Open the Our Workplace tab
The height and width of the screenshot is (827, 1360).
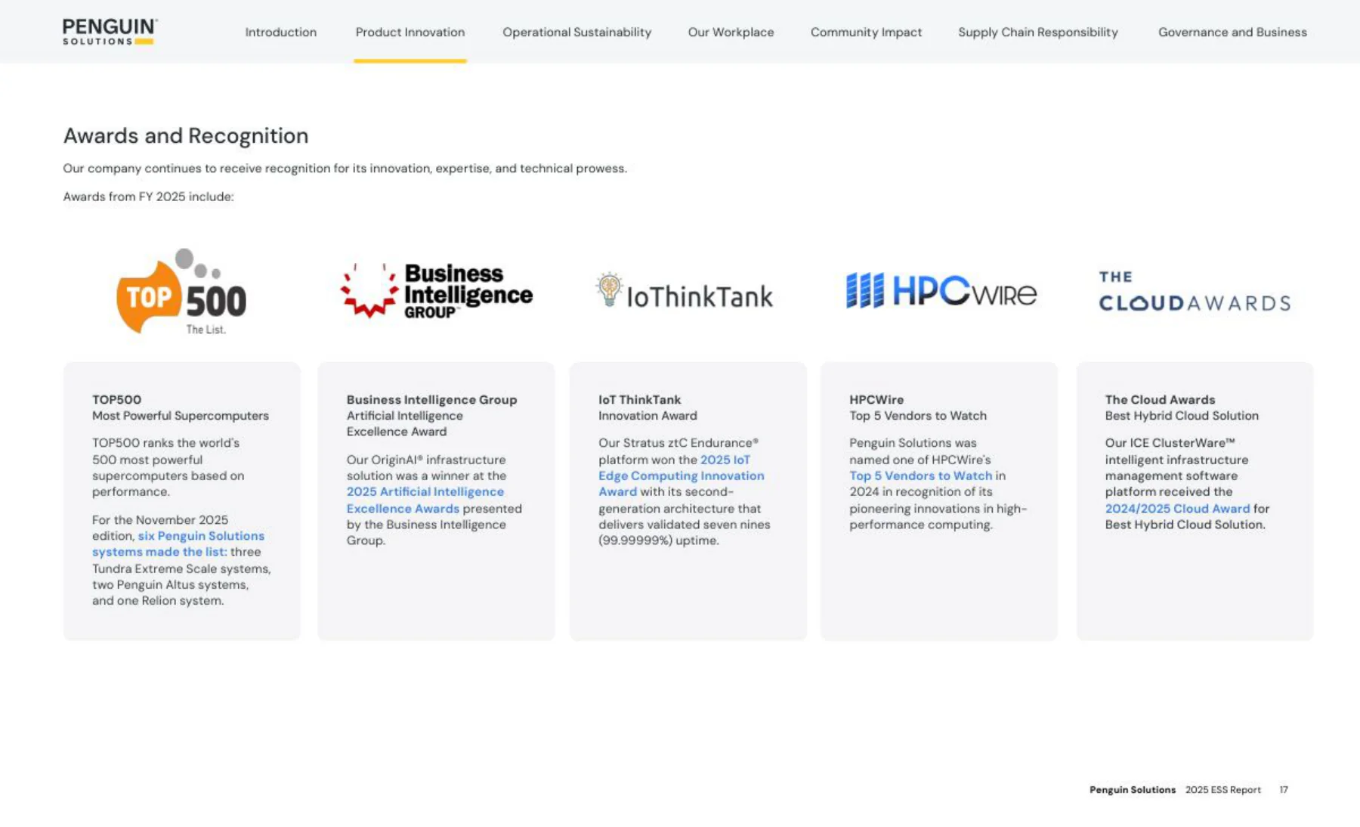pos(731,32)
